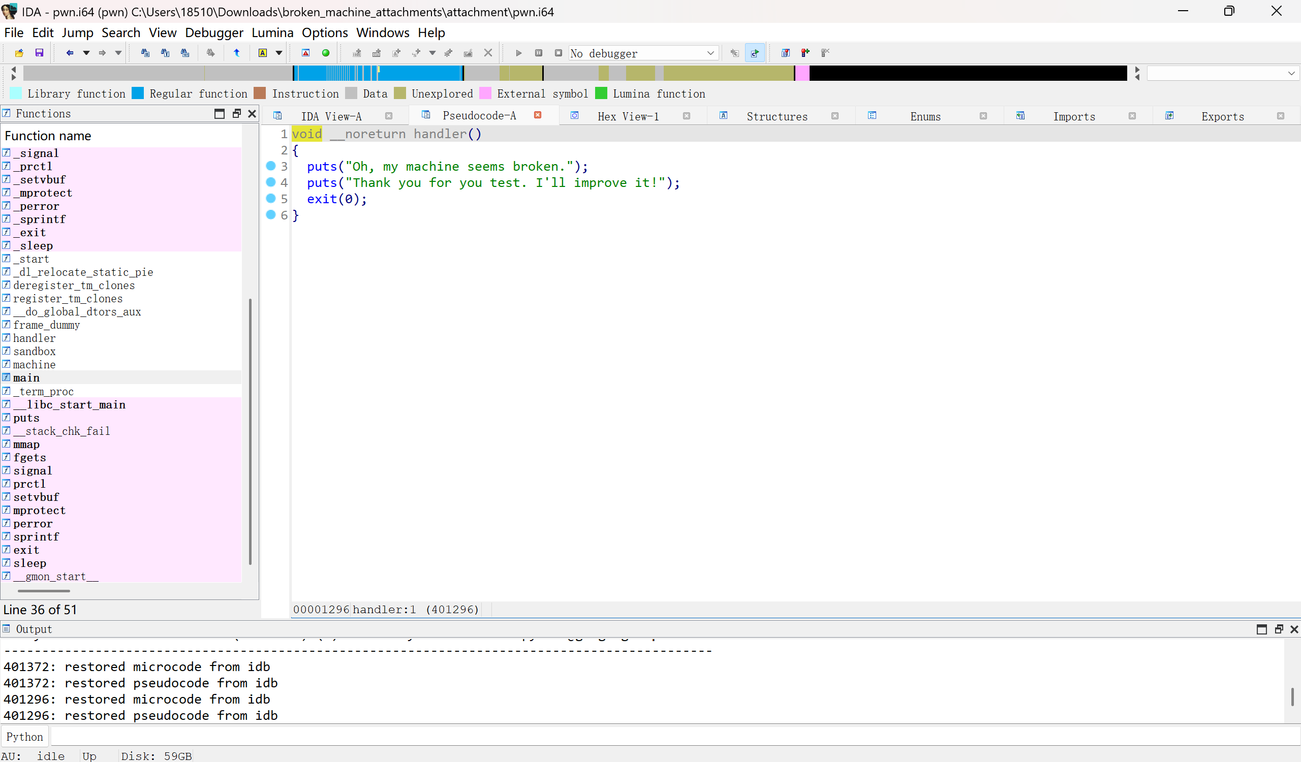Screen dimensions: 1301x762
Task: Click the blue up arrow jump icon
Action: 236,53
